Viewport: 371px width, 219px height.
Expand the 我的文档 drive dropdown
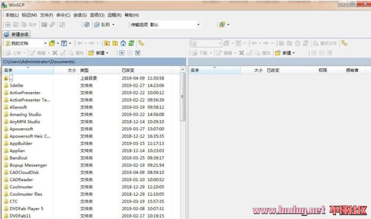pos(45,43)
